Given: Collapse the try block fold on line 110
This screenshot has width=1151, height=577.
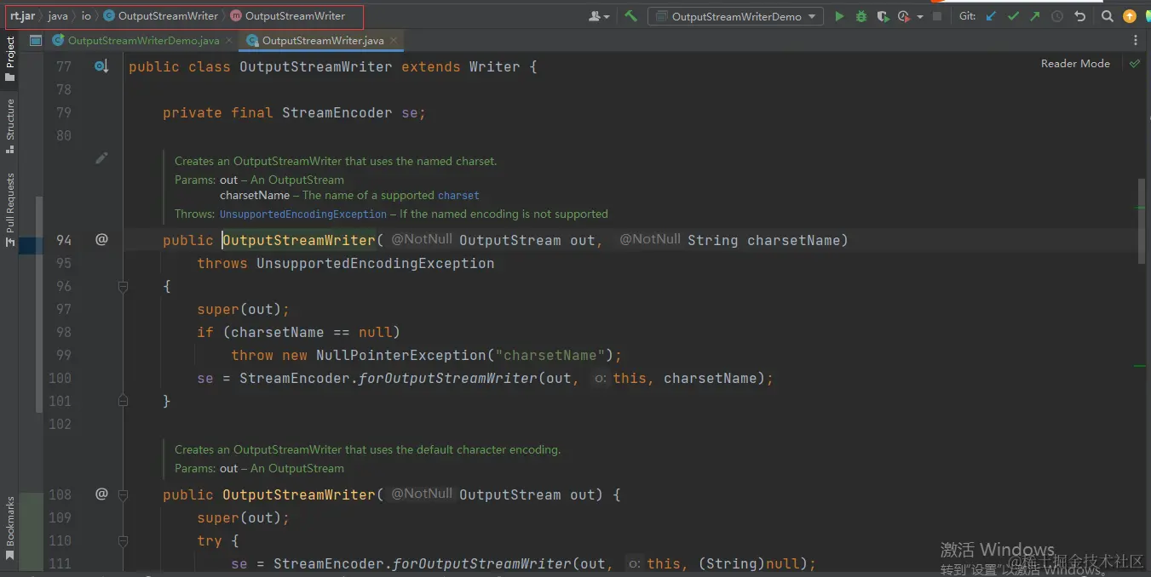Looking at the screenshot, I should click(x=123, y=540).
